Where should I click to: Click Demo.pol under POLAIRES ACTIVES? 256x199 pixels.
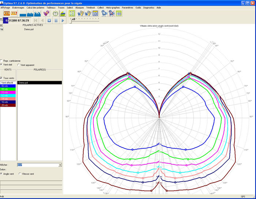pyautogui.click(x=29, y=29)
